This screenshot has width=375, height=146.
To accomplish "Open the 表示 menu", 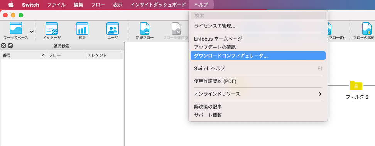I will pyautogui.click(x=118, y=5).
